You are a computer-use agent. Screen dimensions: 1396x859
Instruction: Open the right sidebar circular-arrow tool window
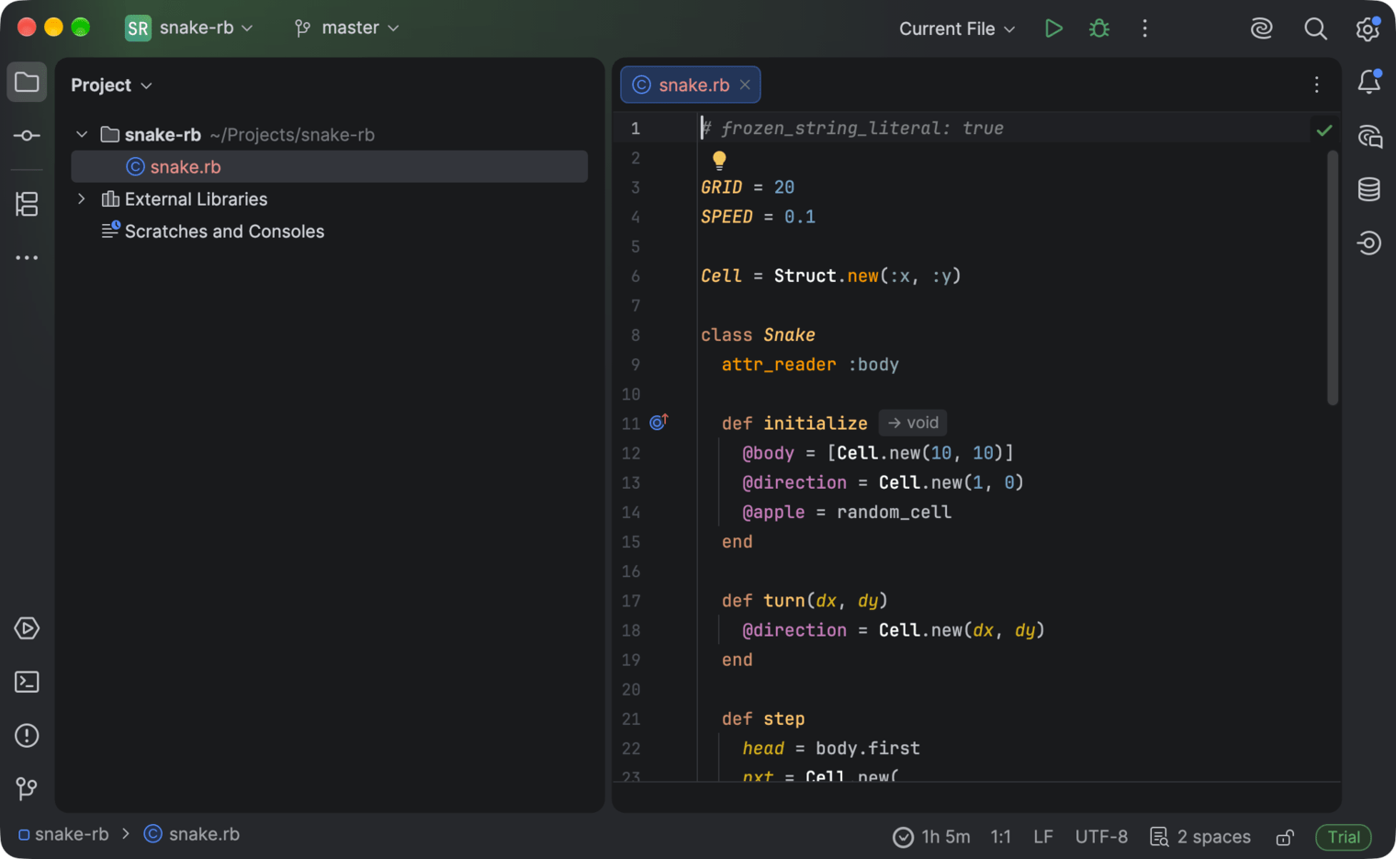(x=1369, y=243)
